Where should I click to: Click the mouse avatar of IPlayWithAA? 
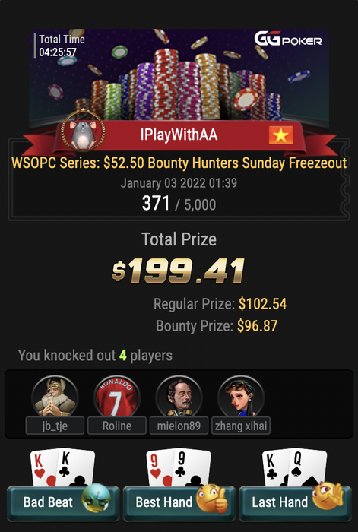pos(83,132)
